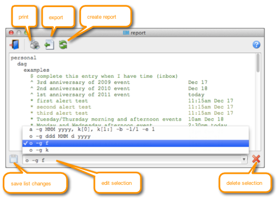Print the report with printer icon
Screen dimensions: 278x198
(35, 44)
